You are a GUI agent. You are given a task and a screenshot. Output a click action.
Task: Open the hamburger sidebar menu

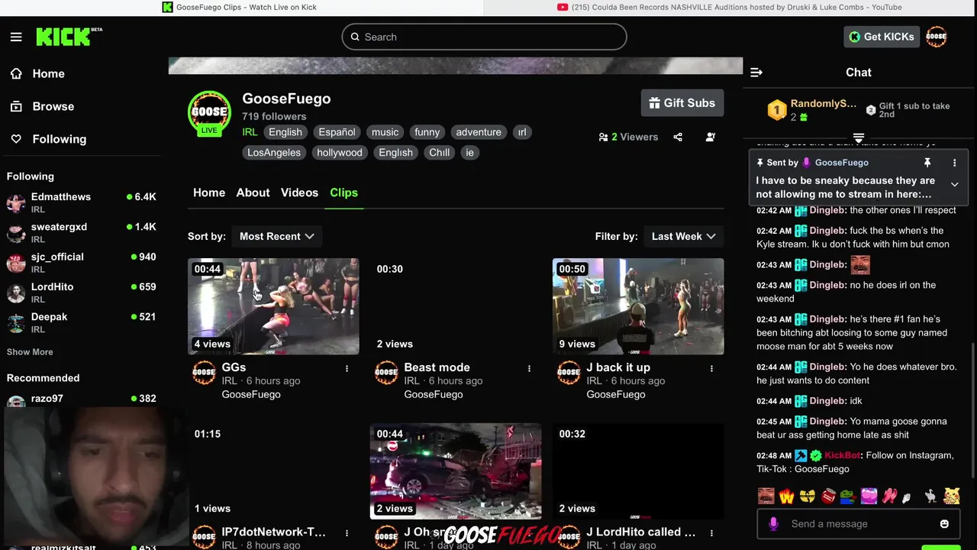[16, 37]
